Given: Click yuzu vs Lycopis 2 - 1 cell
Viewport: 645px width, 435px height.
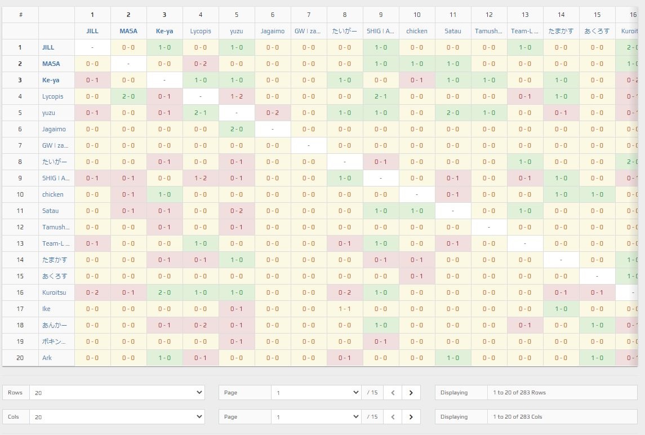Looking at the screenshot, I should 201,113.
